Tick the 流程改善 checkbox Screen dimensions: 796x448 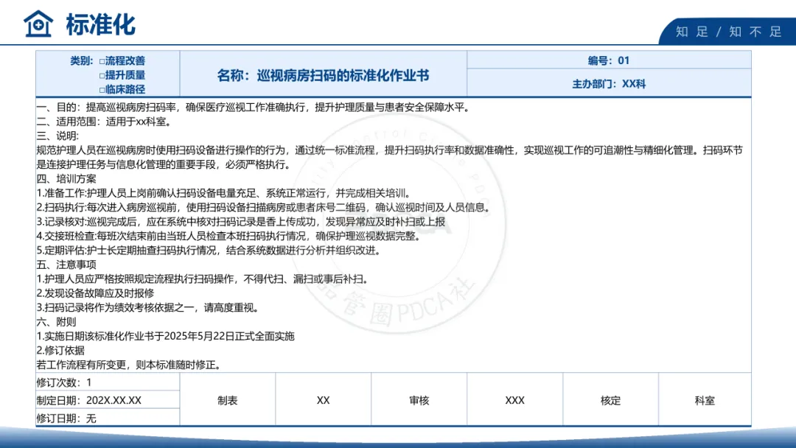[102, 61]
